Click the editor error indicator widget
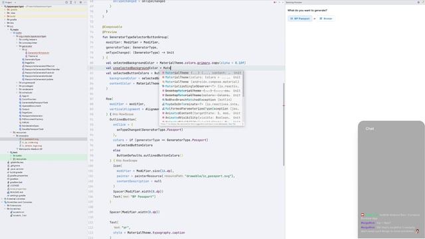The image size is (425, 239). 275,3
